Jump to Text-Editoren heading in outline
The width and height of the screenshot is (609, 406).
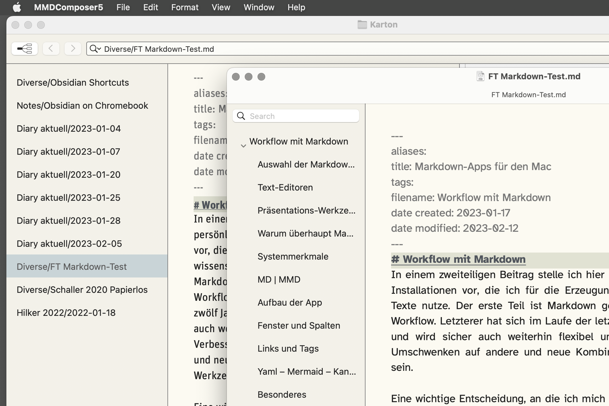click(x=285, y=187)
